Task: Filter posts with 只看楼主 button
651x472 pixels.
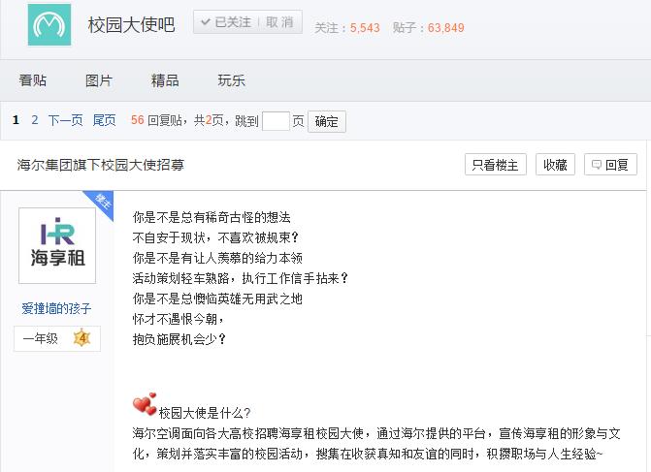Action: click(x=496, y=165)
